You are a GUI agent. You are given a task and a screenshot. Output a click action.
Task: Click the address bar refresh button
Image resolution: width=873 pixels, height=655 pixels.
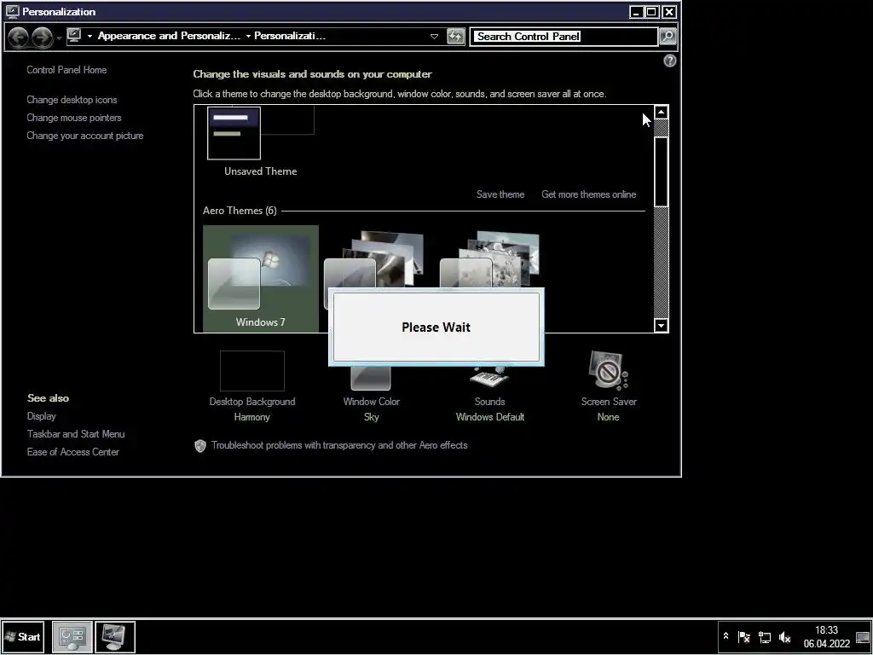pos(455,37)
